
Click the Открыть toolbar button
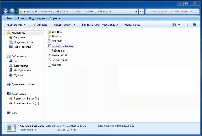[x=40, y=24]
